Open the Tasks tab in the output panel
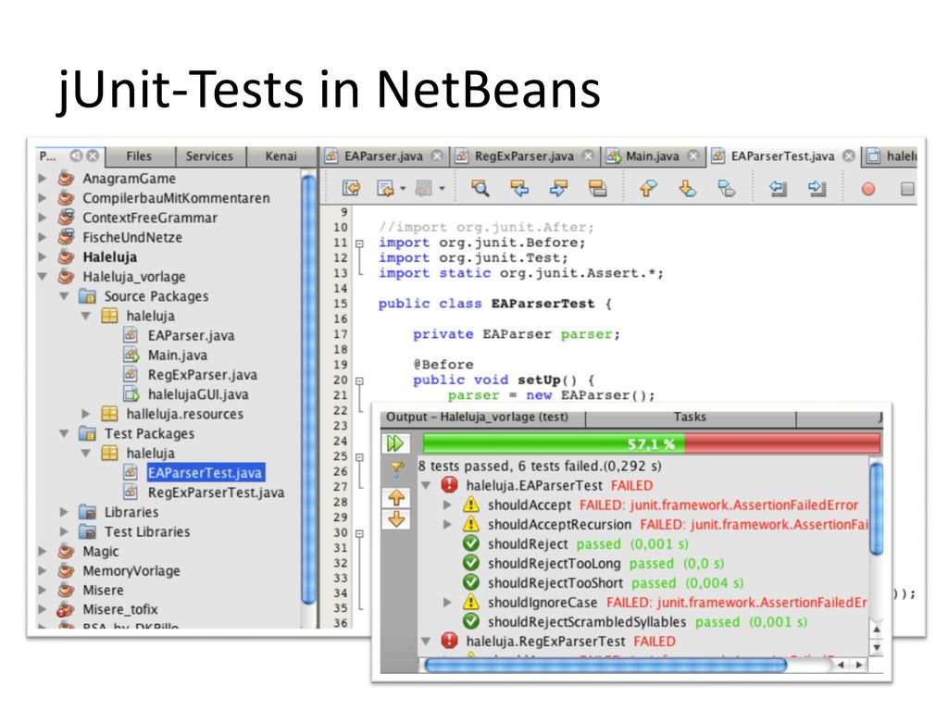 coord(690,417)
